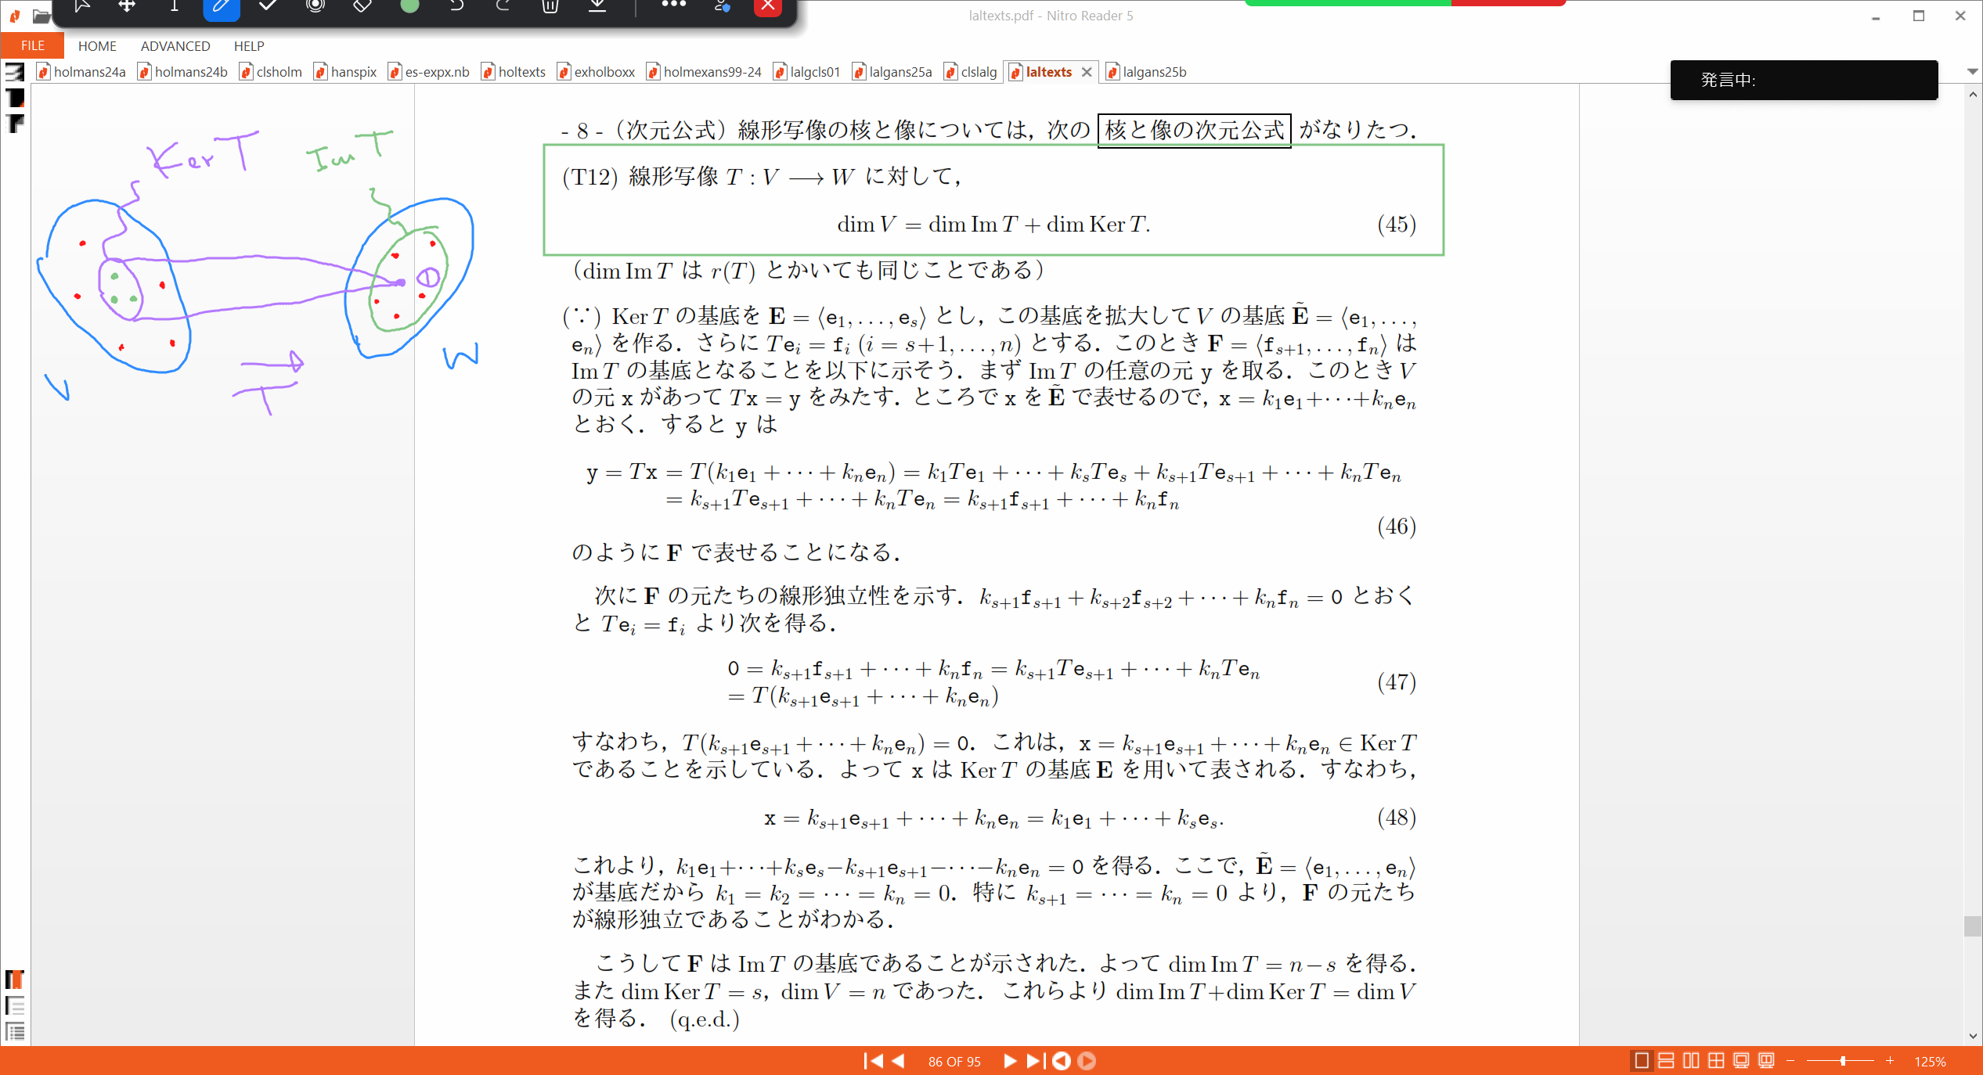Image resolution: width=1983 pixels, height=1075 pixels.
Task: Go to the first page
Action: click(873, 1061)
